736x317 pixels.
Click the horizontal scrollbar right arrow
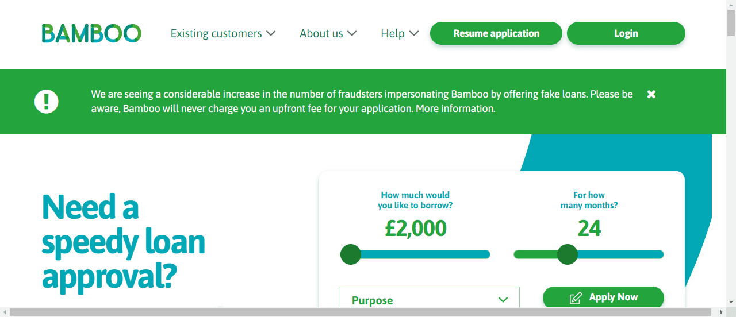721,312
